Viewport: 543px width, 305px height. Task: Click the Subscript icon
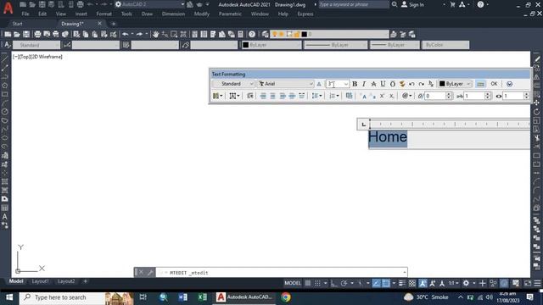tap(391, 96)
